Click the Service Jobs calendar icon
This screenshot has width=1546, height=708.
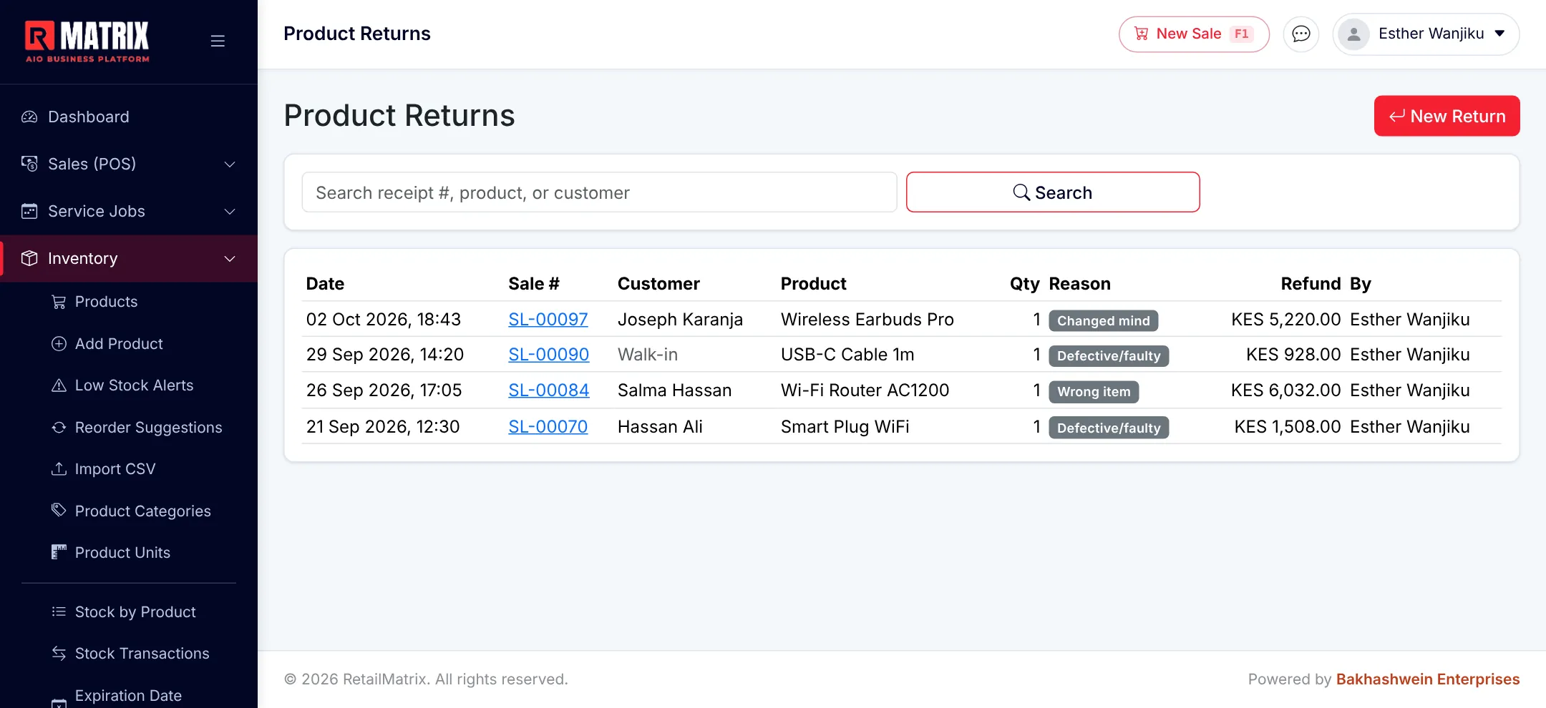pos(29,211)
